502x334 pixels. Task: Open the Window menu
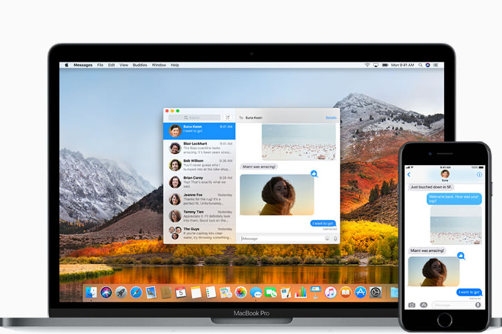[x=159, y=65]
